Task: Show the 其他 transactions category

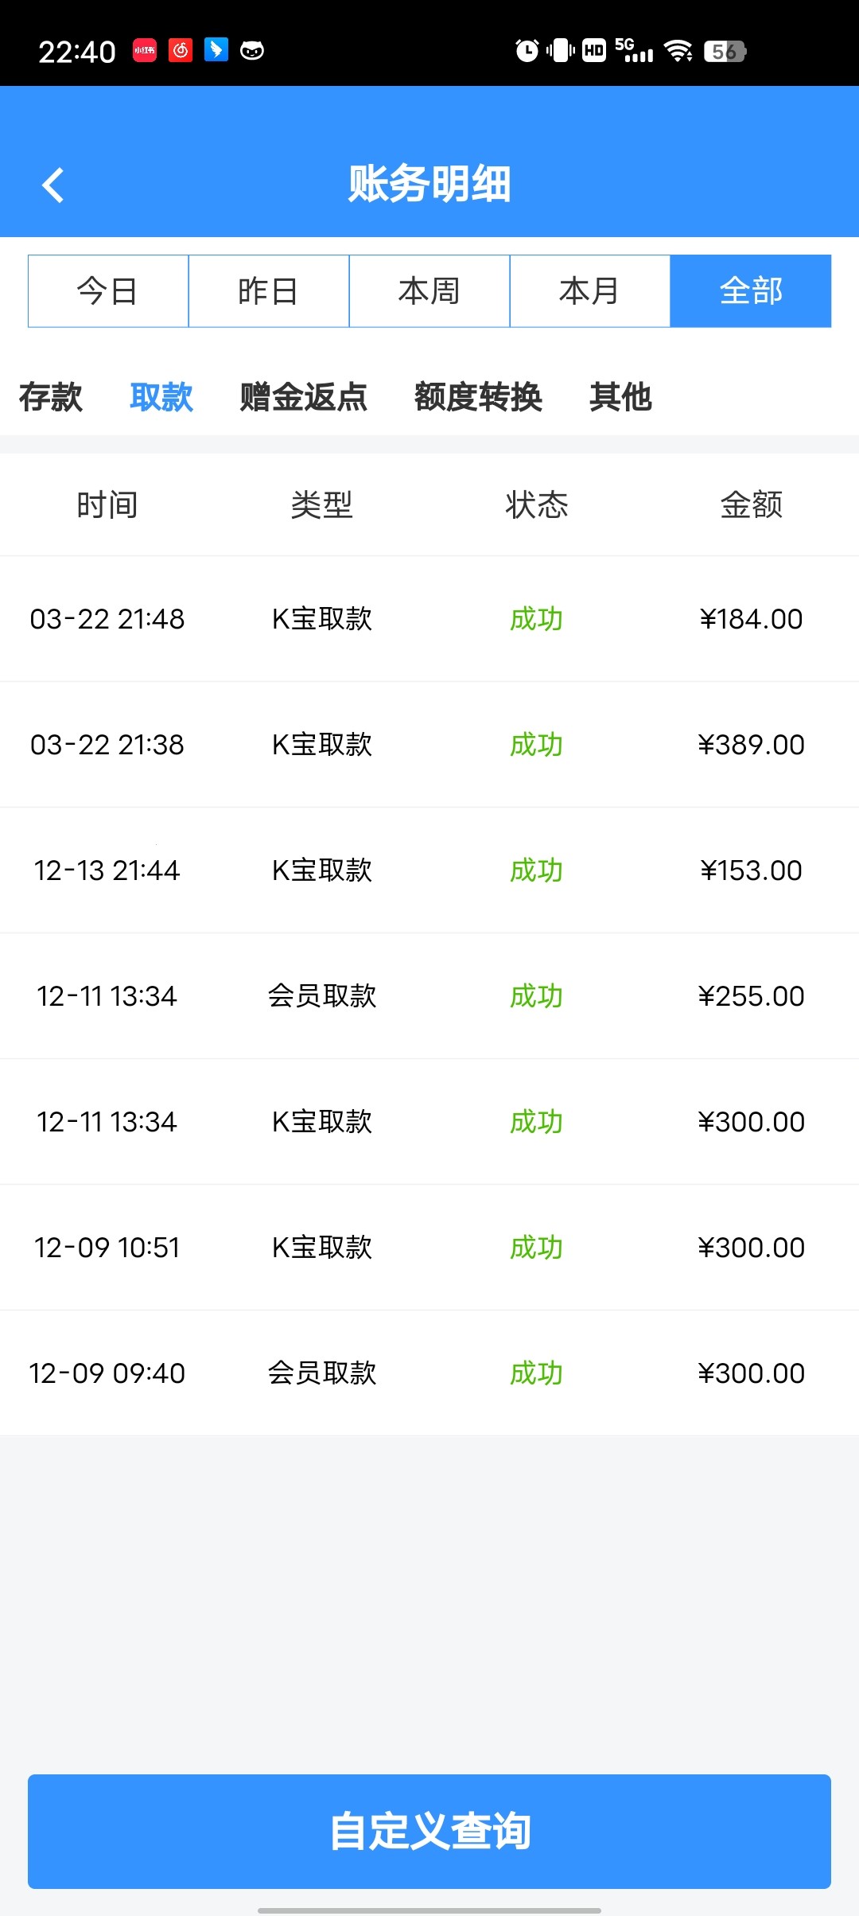Action: click(x=620, y=397)
